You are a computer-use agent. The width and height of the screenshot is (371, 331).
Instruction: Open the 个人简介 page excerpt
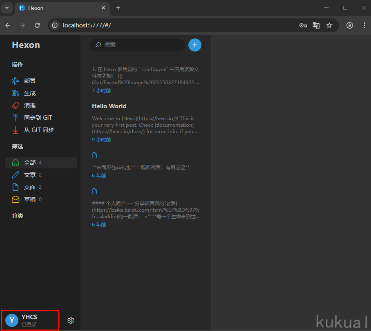pos(146,210)
